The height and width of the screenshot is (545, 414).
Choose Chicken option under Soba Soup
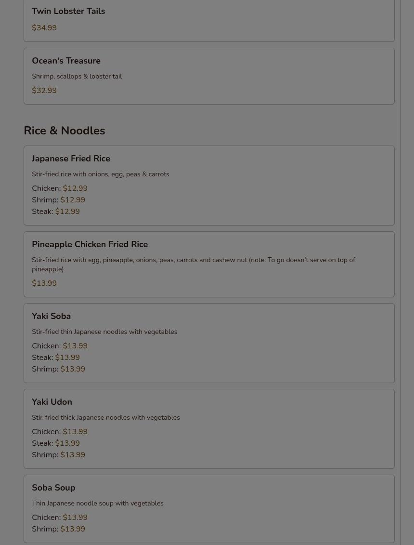click(60, 518)
